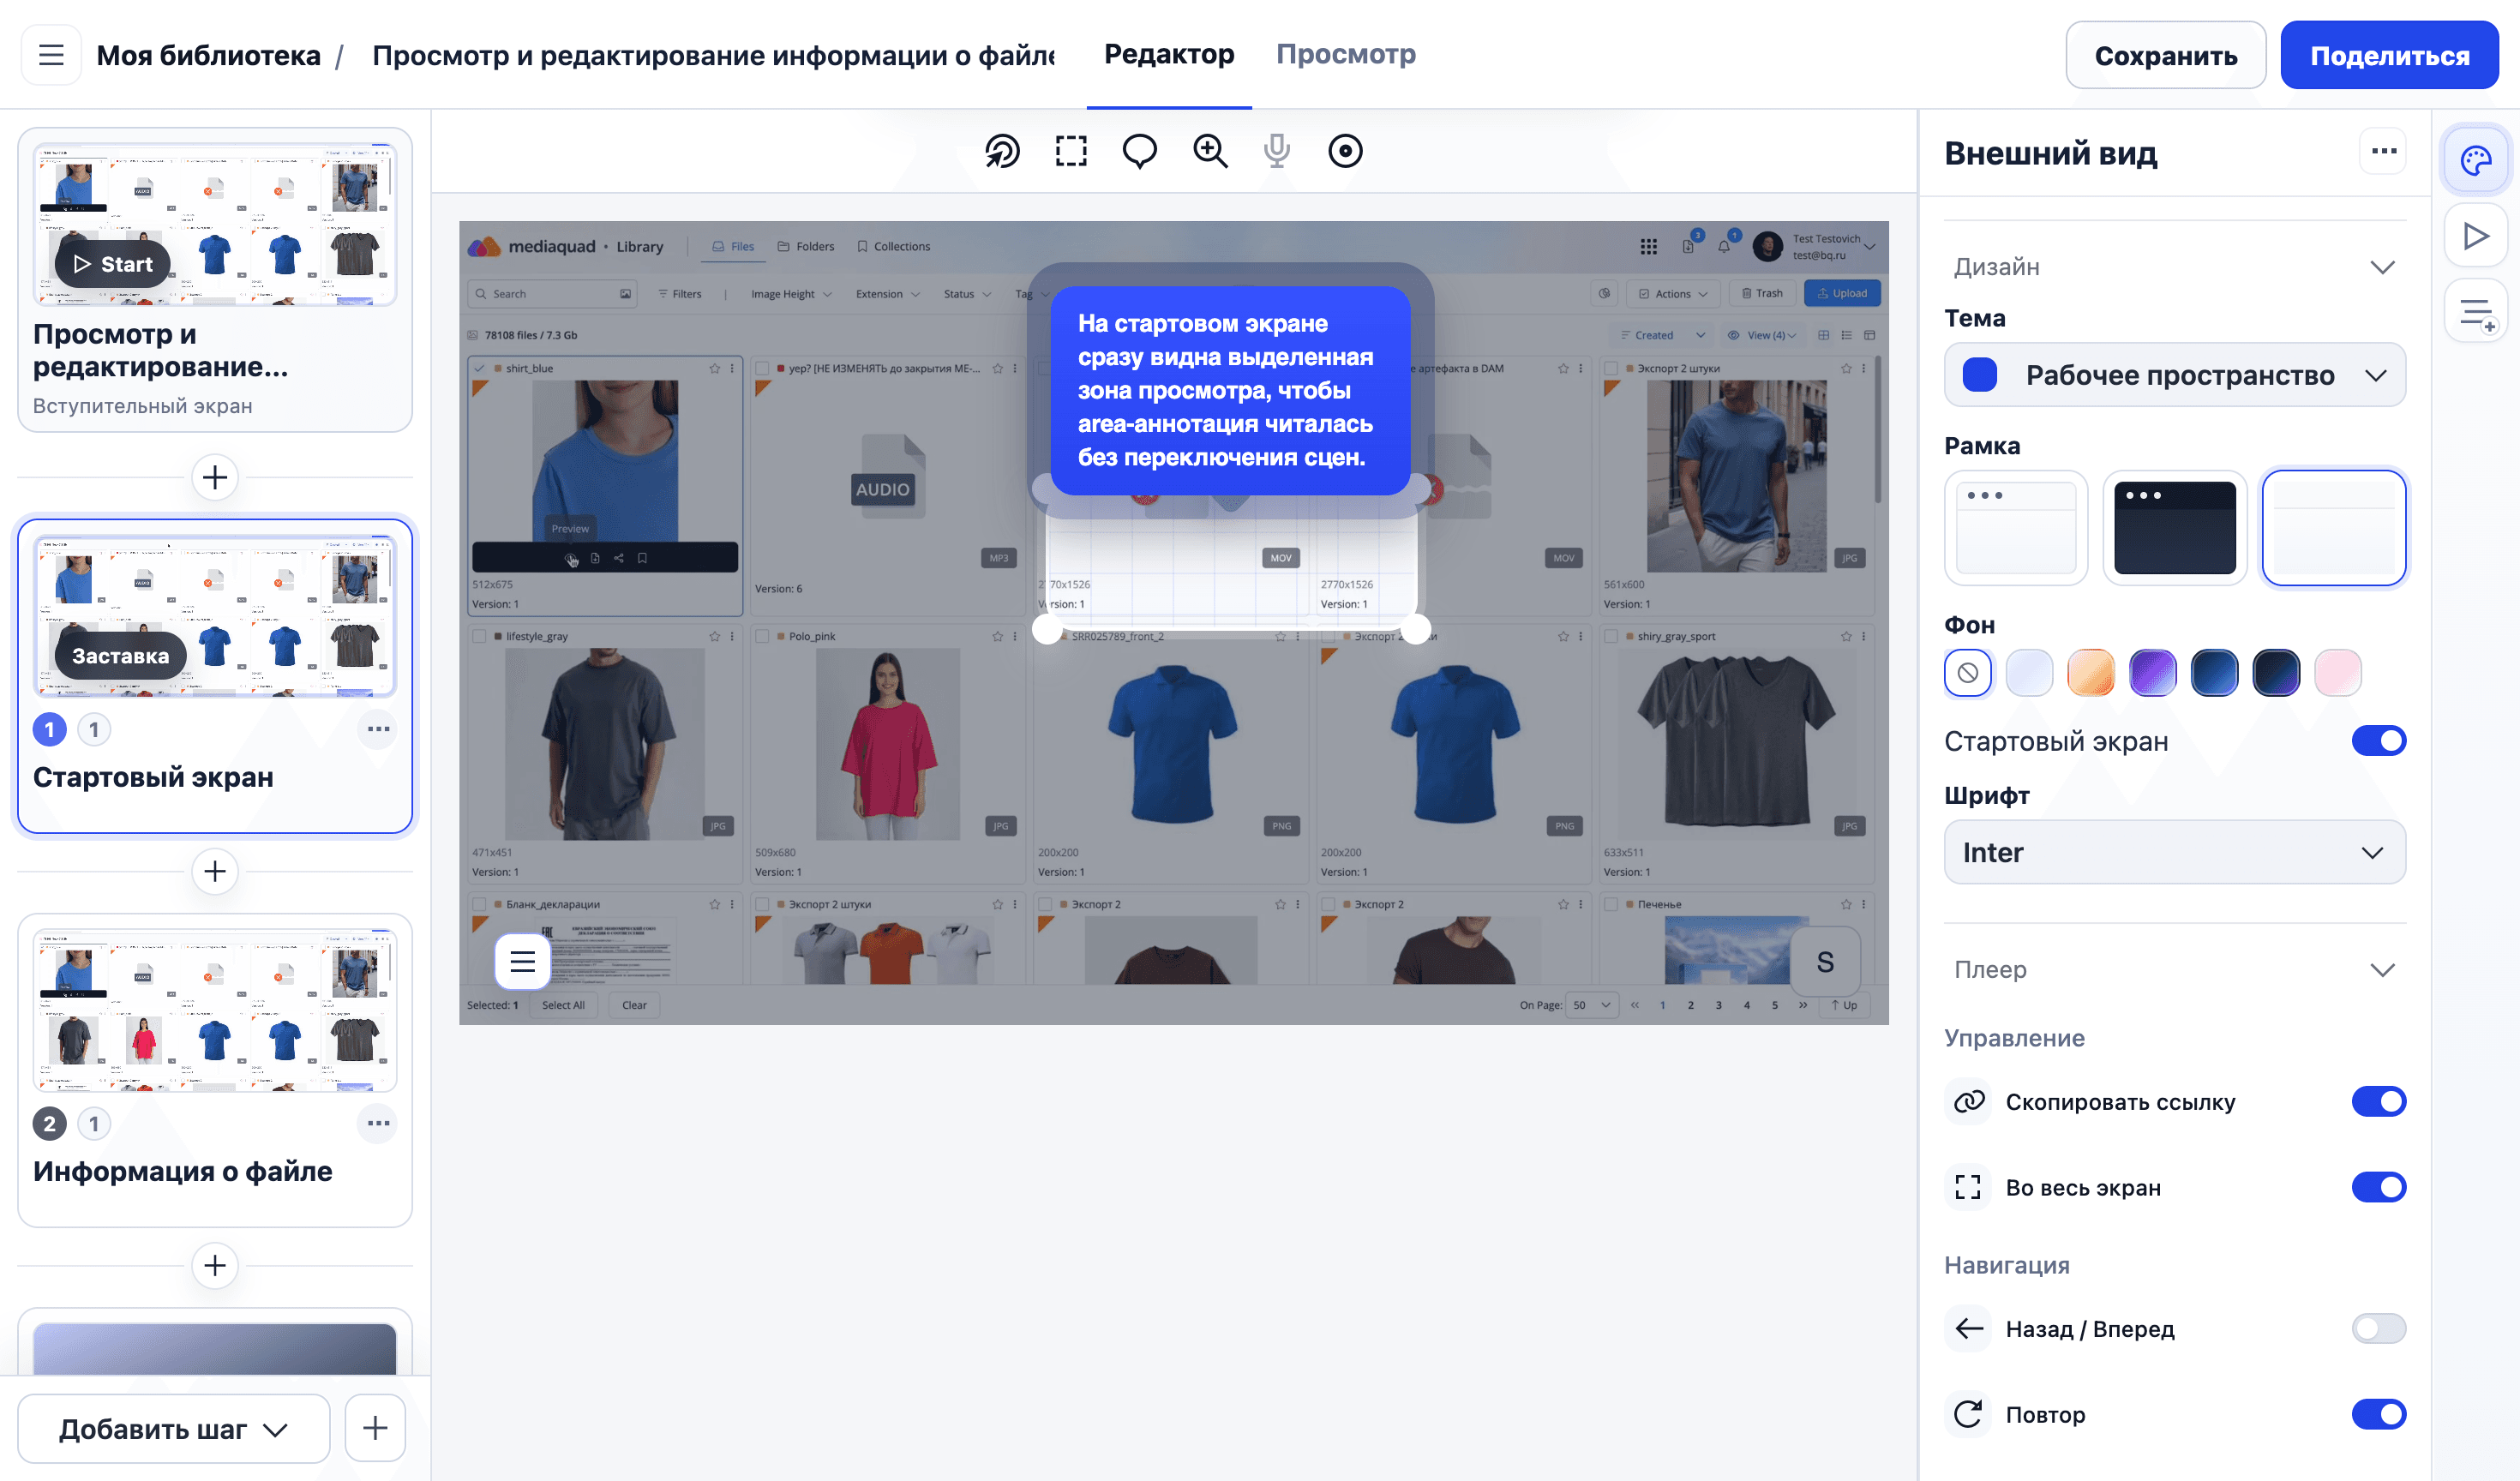Image resolution: width=2520 pixels, height=1481 pixels.
Task: Choose the purple gradient background swatch
Action: coord(2153,672)
